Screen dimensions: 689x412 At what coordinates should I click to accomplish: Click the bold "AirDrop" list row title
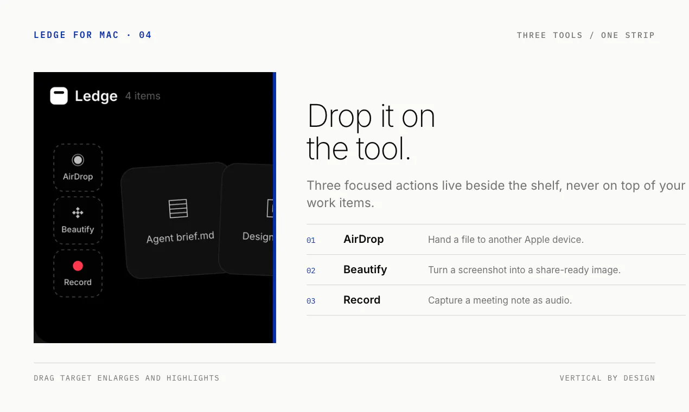tap(363, 239)
